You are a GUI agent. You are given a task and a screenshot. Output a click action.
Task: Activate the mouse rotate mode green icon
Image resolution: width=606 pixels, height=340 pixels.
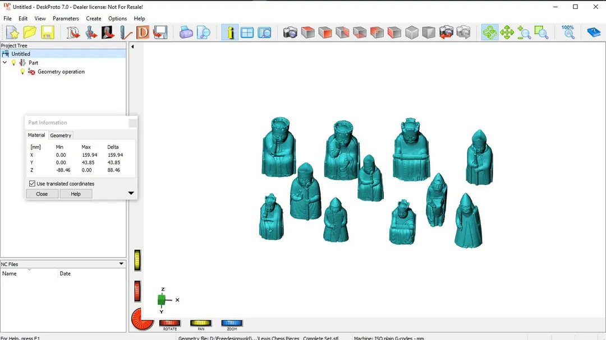coord(490,33)
